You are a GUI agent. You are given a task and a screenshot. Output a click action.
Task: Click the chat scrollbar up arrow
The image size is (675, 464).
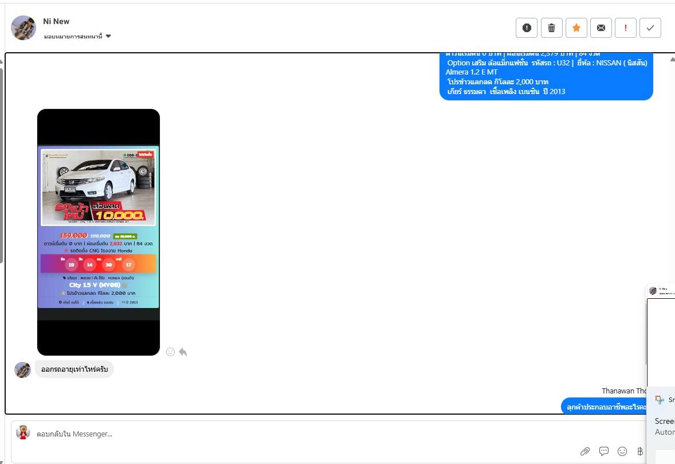coord(672,60)
